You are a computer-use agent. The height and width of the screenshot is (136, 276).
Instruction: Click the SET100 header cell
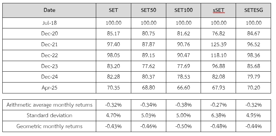pos(183,10)
